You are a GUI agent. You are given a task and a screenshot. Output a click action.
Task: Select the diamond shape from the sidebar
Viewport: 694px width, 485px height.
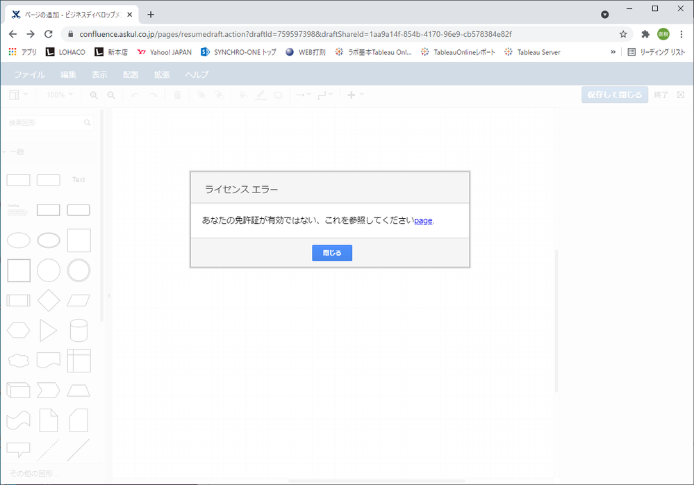click(49, 300)
